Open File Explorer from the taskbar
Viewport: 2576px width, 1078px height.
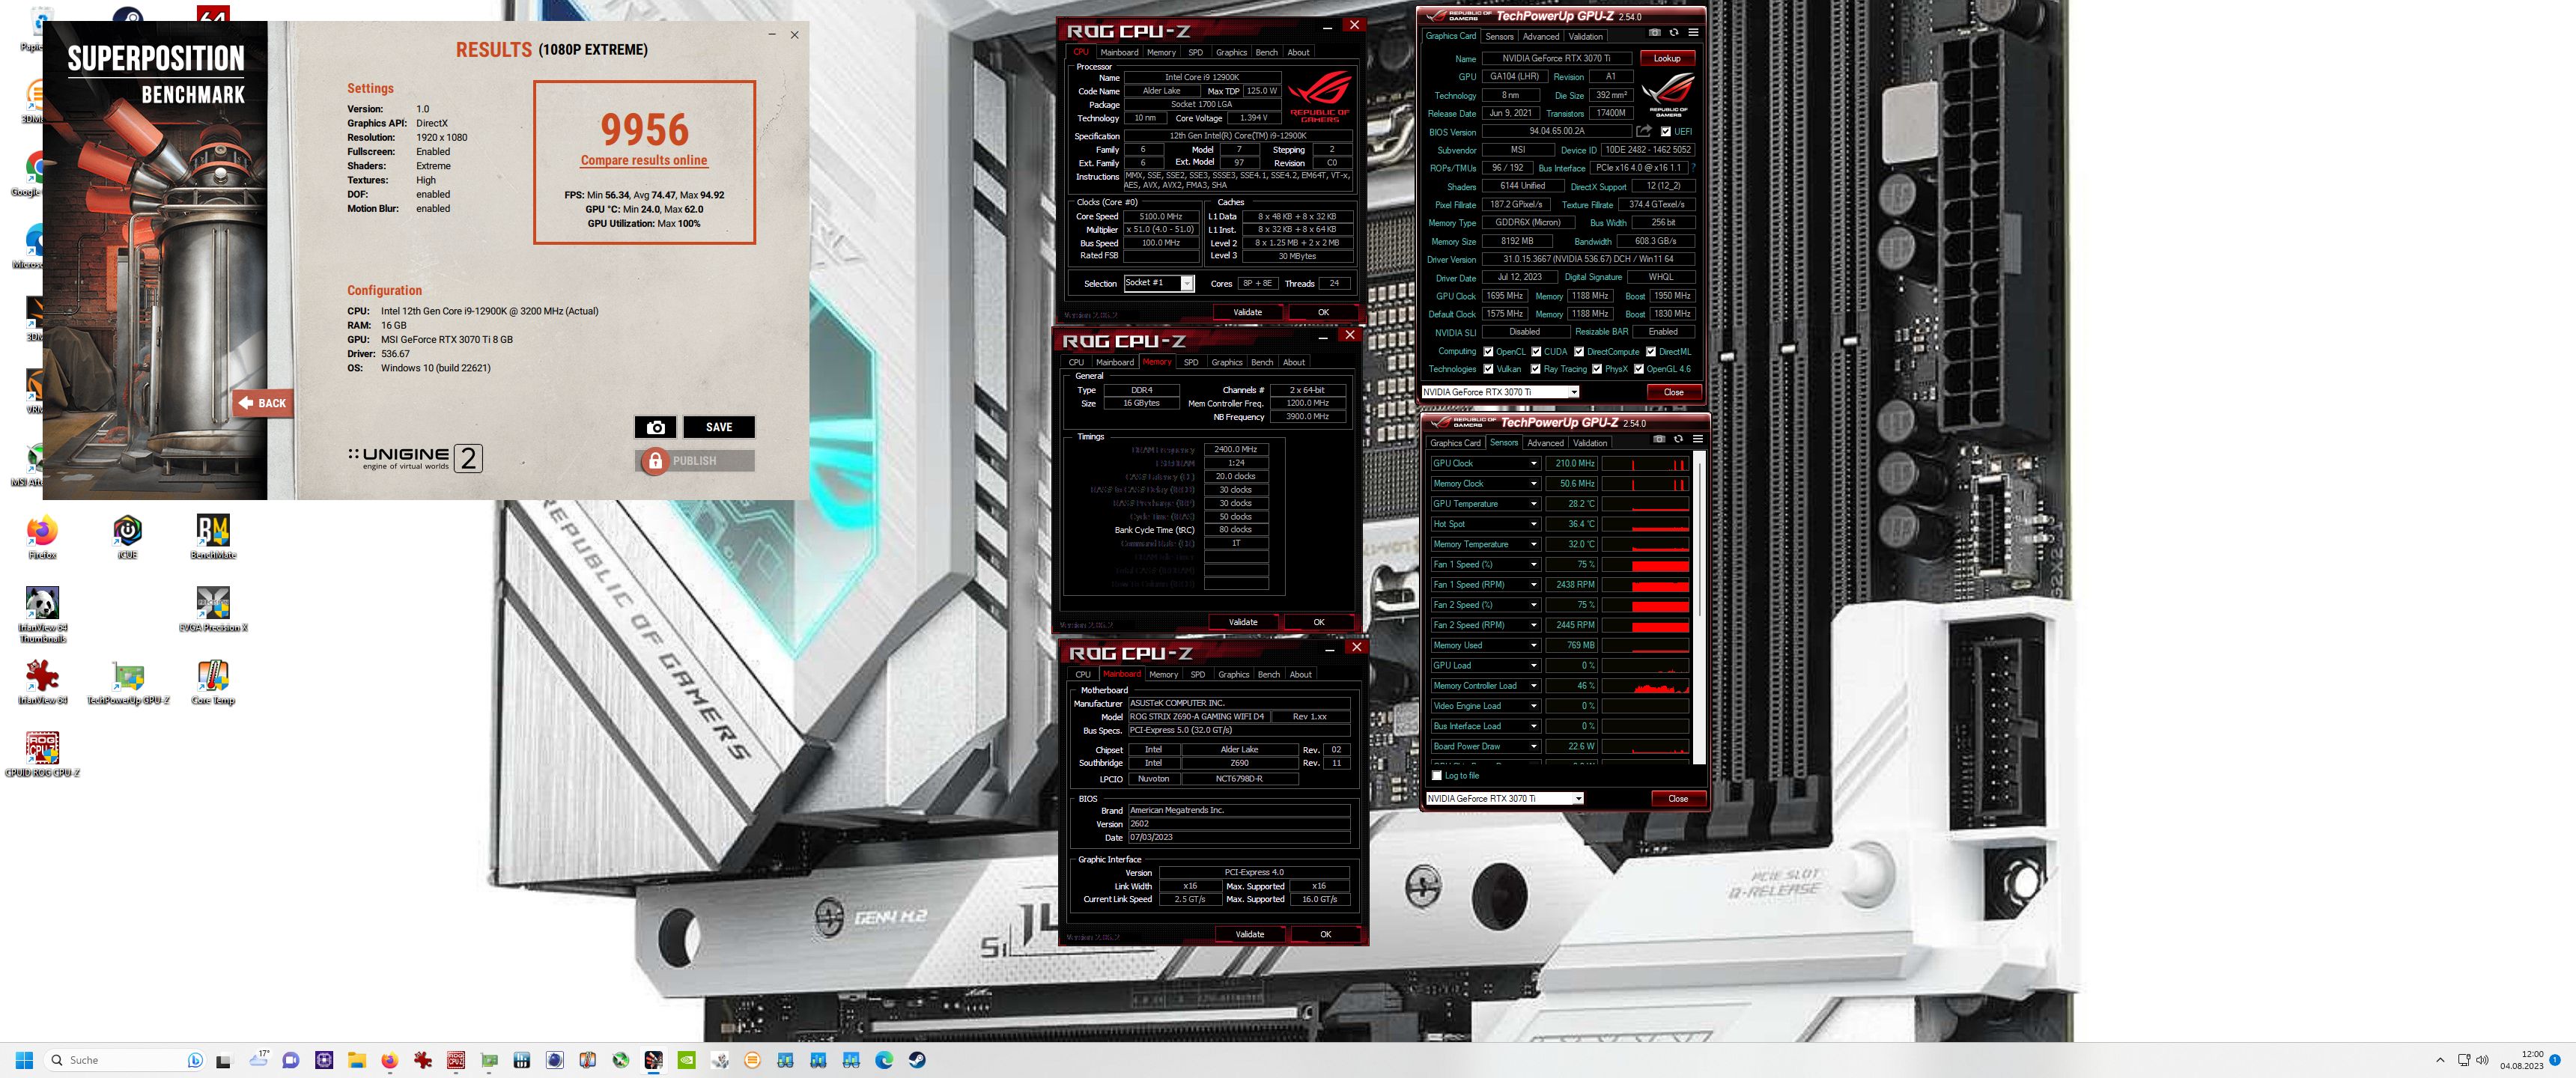click(x=357, y=1060)
